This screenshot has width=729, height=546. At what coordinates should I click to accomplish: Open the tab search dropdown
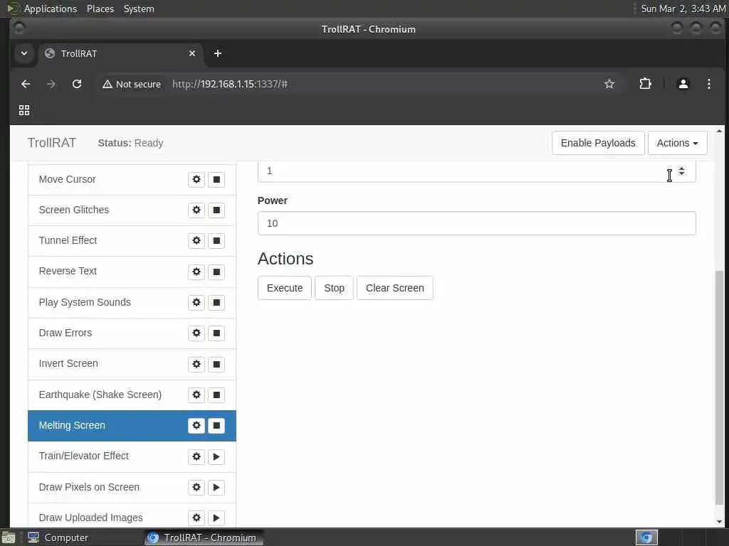24,53
